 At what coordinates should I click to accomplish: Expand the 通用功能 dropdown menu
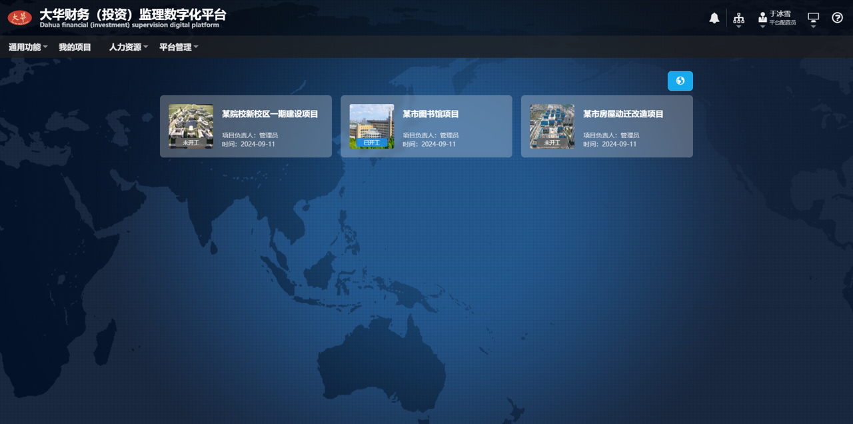[x=28, y=47]
